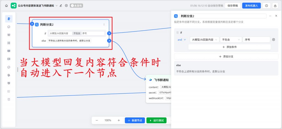Select the if condition row in node
Screen dimensions: 282x129
point(77,33)
